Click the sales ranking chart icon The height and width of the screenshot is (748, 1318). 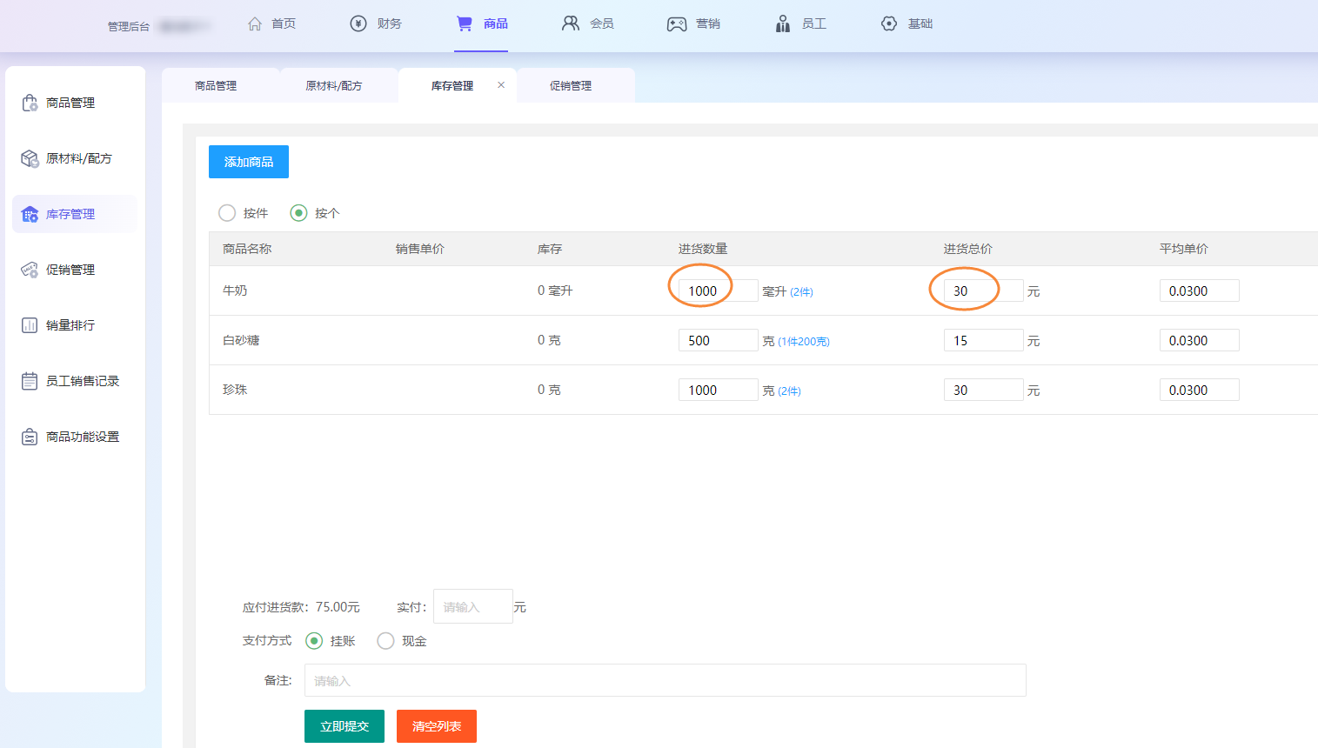30,325
